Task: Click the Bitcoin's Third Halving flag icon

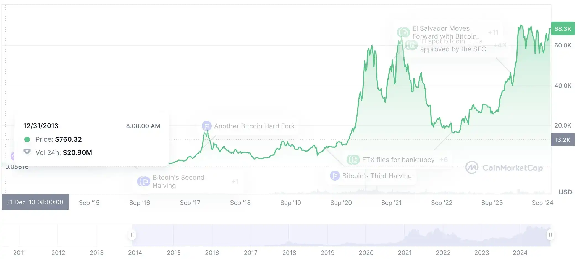Action: [335, 176]
